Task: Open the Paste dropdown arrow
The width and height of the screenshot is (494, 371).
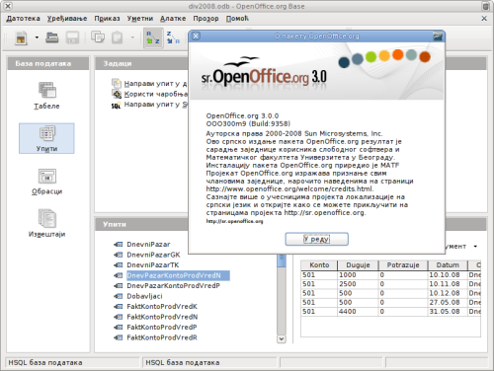Action: (x=132, y=37)
